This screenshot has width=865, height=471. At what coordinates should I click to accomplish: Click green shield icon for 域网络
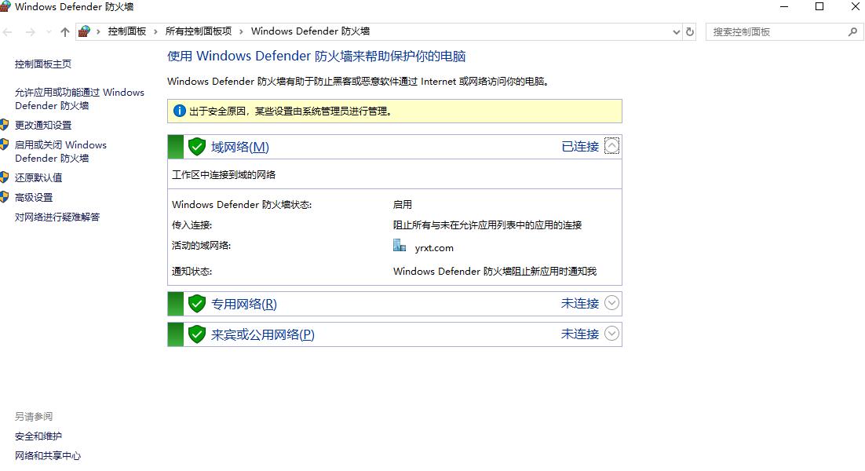[197, 147]
